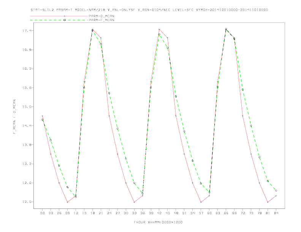Click the chart title beginning STAT=SL1L2
This screenshot has width=301, height=232.
coord(149,10)
